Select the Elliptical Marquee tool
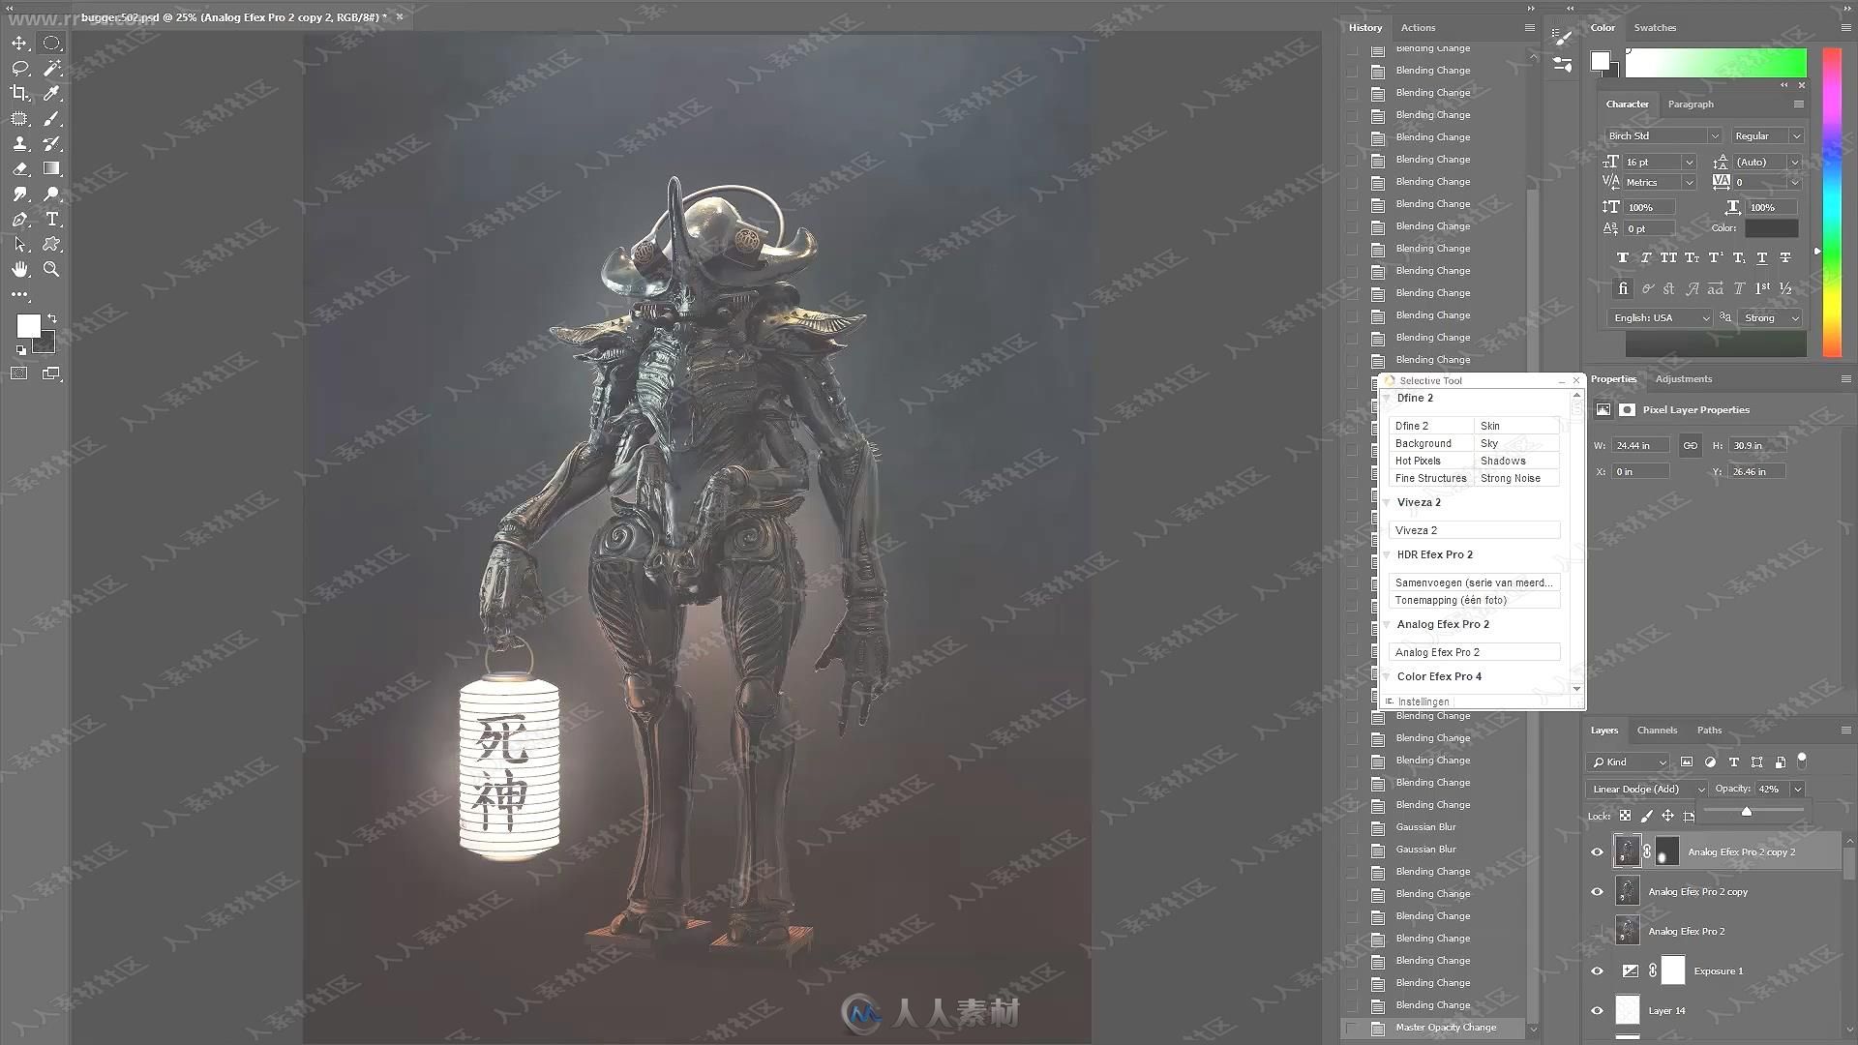This screenshot has height=1045, width=1858. (51, 44)
